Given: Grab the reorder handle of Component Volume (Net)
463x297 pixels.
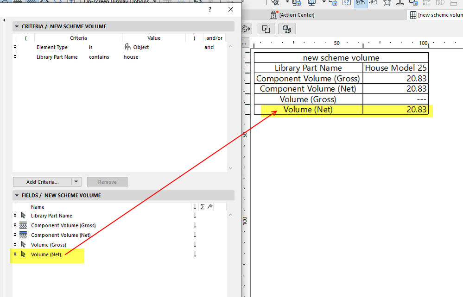Looking at the screenshot, I should click(x=15, y=235).
